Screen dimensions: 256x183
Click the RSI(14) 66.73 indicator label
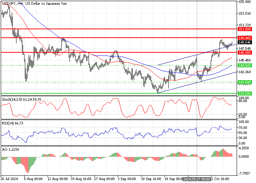(x=12, y=123)
